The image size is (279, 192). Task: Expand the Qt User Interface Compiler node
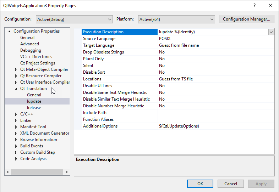pos(16,82)
